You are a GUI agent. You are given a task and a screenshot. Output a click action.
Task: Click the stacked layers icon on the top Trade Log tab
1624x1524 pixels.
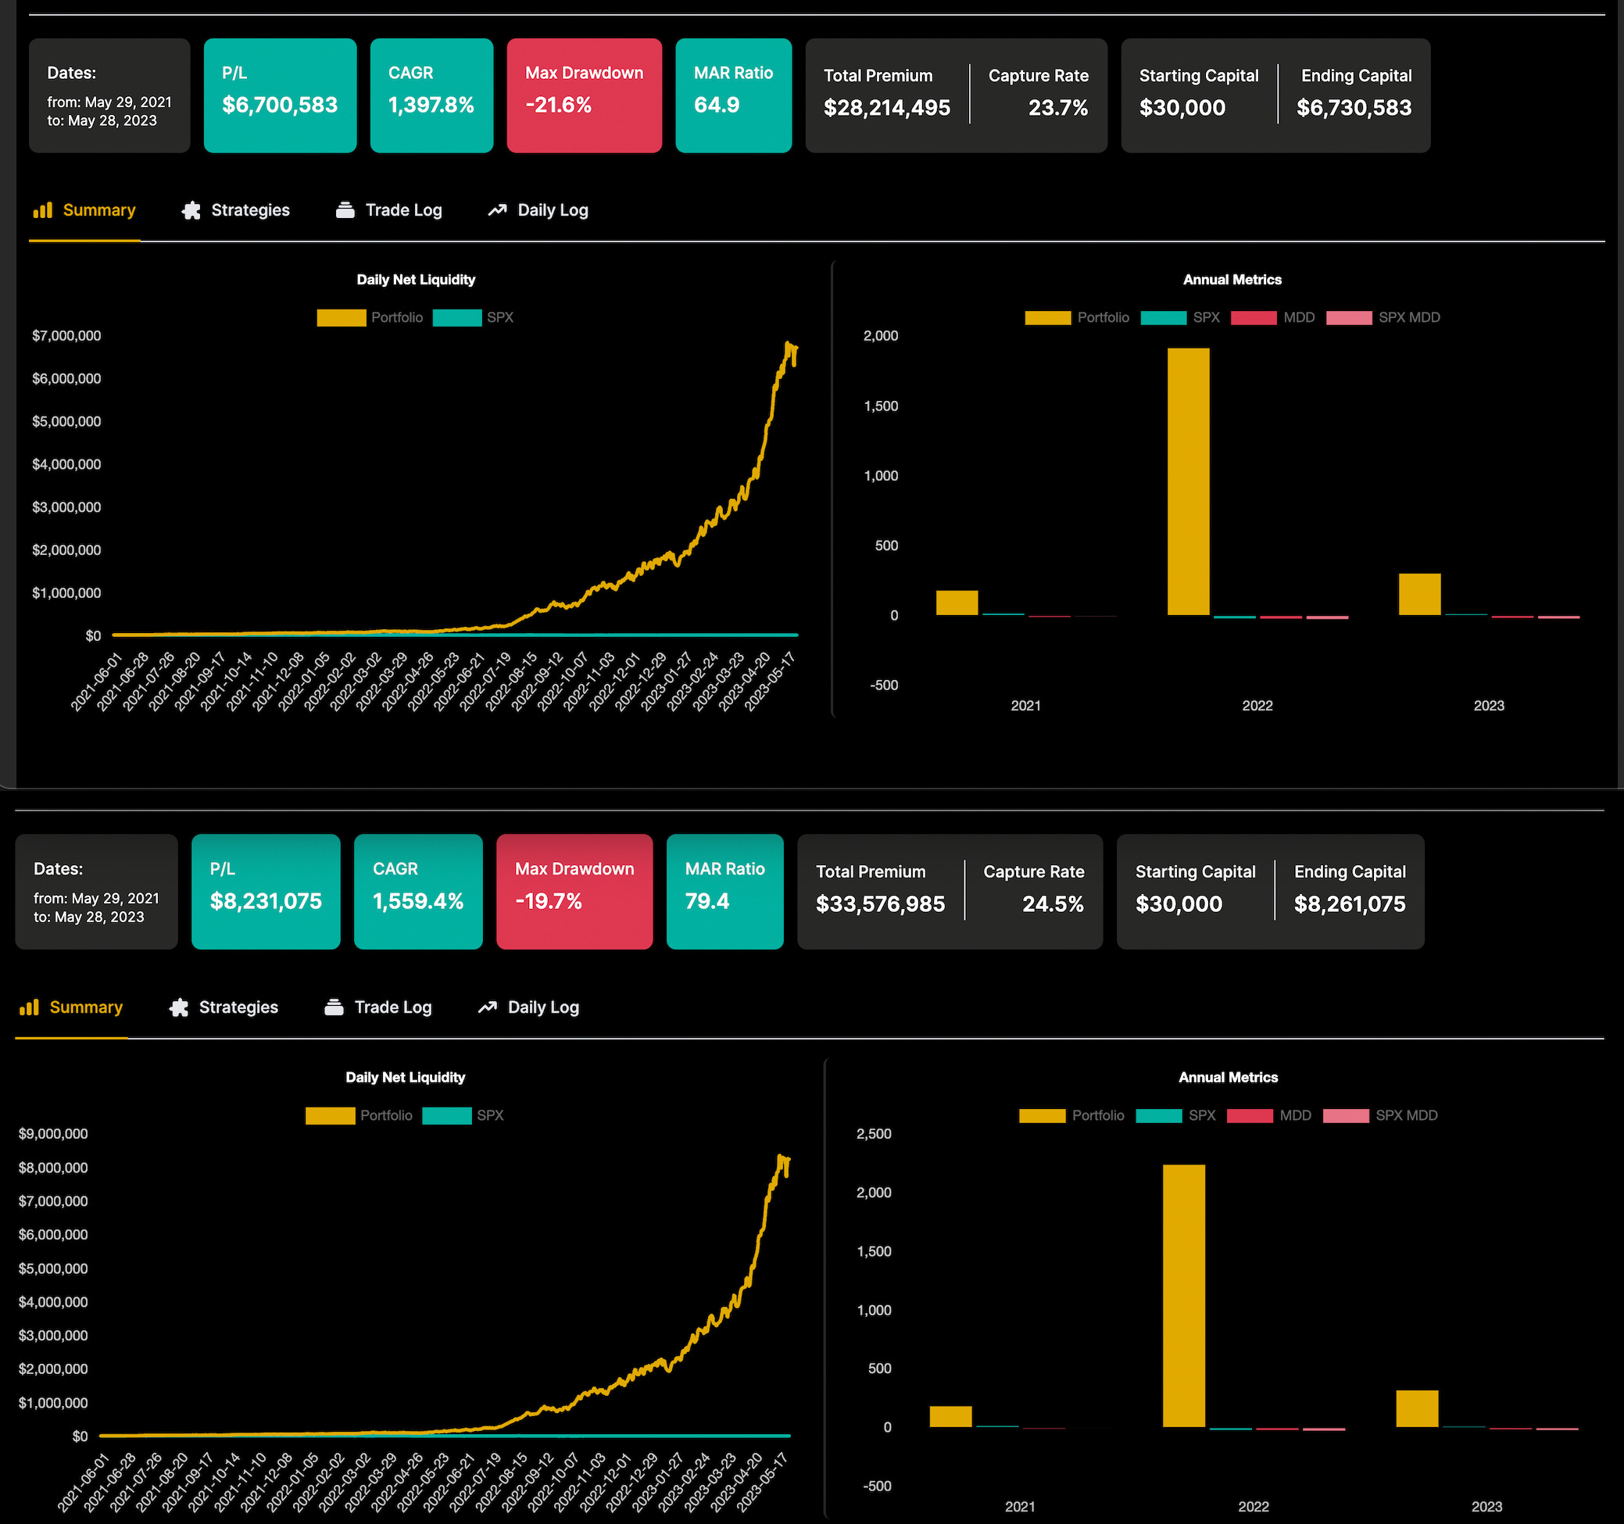click(x=345, y=210)
